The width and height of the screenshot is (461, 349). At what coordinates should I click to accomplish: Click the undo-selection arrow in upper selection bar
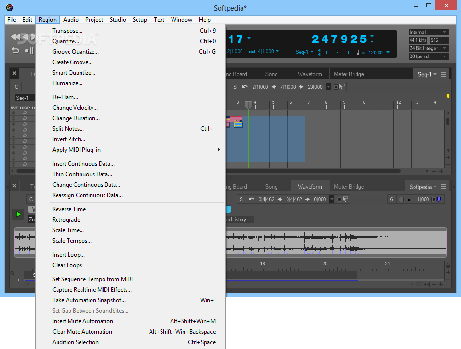[x=244, y=87]
